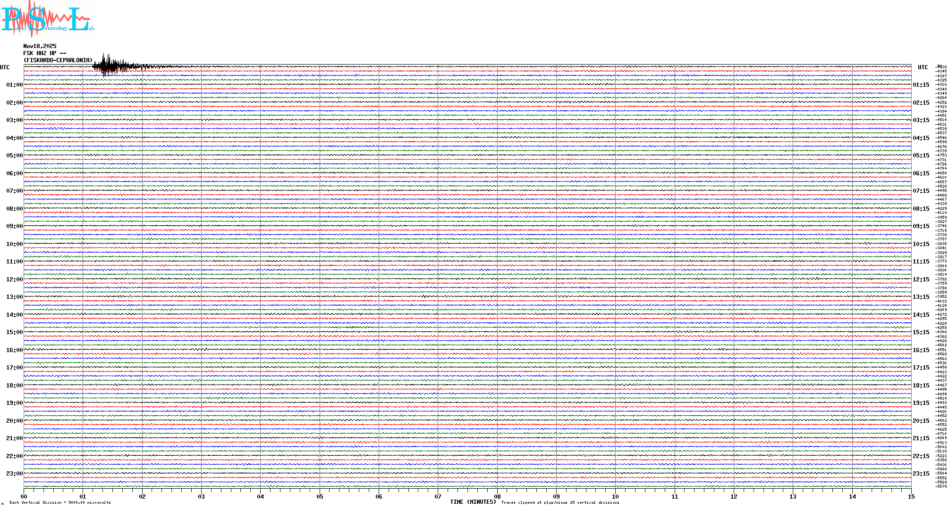Click the TIME (MINUTES) axis title
The image size is (949, 509).
pos(473,502)
